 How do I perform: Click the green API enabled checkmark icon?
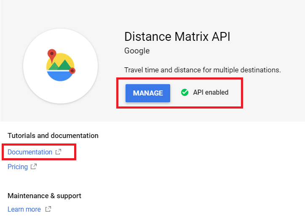(x=185, y=92)
